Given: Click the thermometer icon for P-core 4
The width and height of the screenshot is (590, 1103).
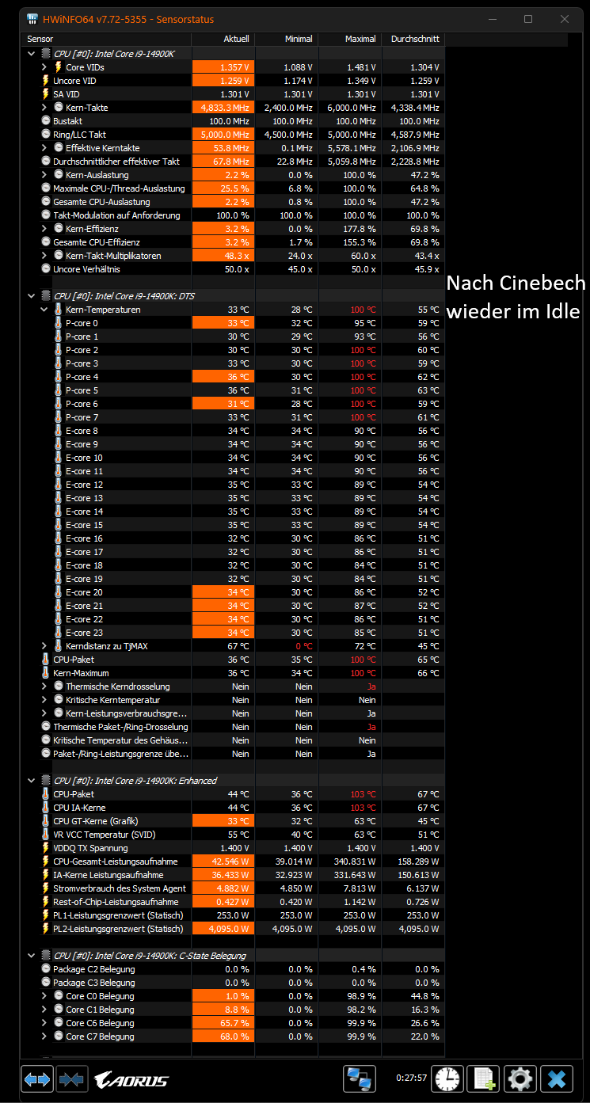Looking at the screenshot, I should (58, 377).
